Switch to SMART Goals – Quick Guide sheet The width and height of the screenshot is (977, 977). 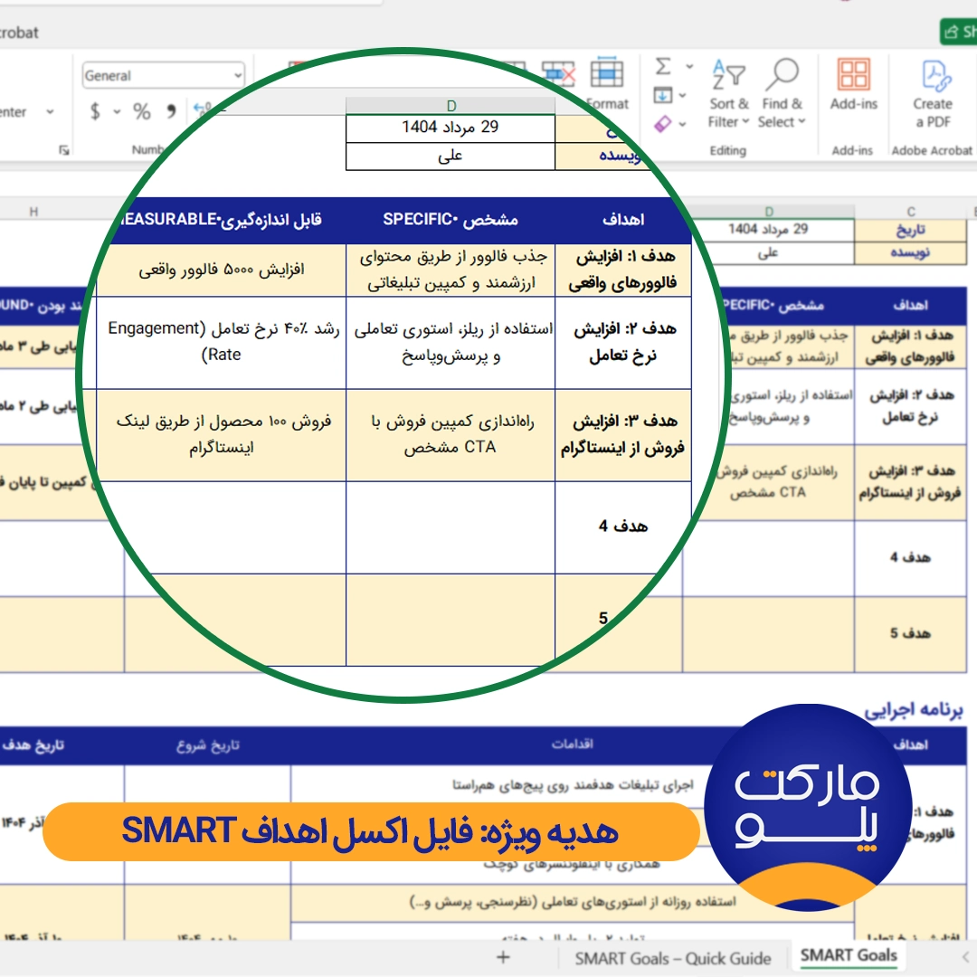pyautogui.click(x=672, y=958)
